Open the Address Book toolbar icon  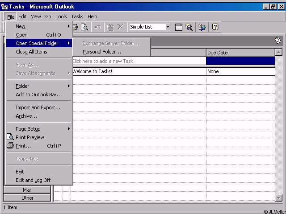coord(202,27)
